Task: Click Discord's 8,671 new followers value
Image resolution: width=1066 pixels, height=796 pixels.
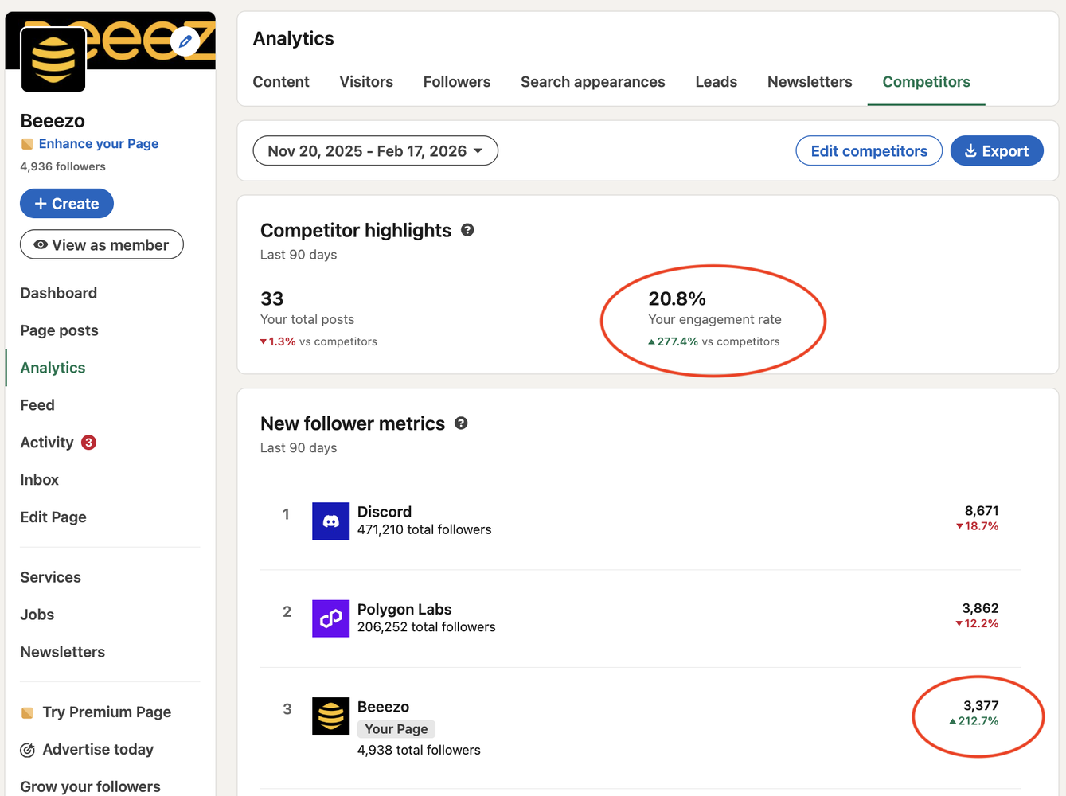Action: [x=982, y=511]
